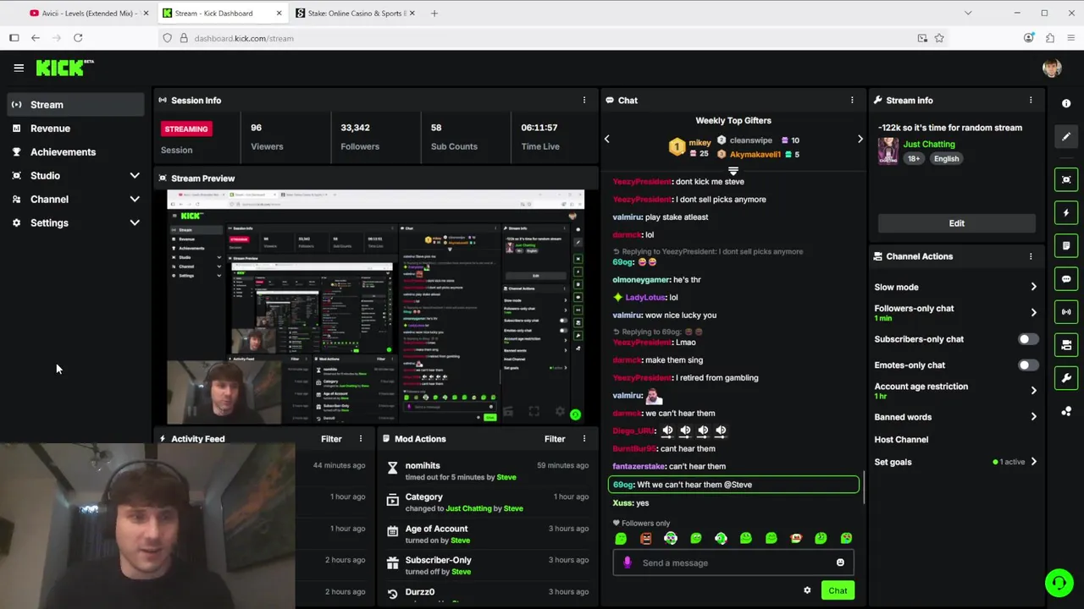
Task: Click the pencil edit icon in right sidebar
Action: pos(1066,136)
